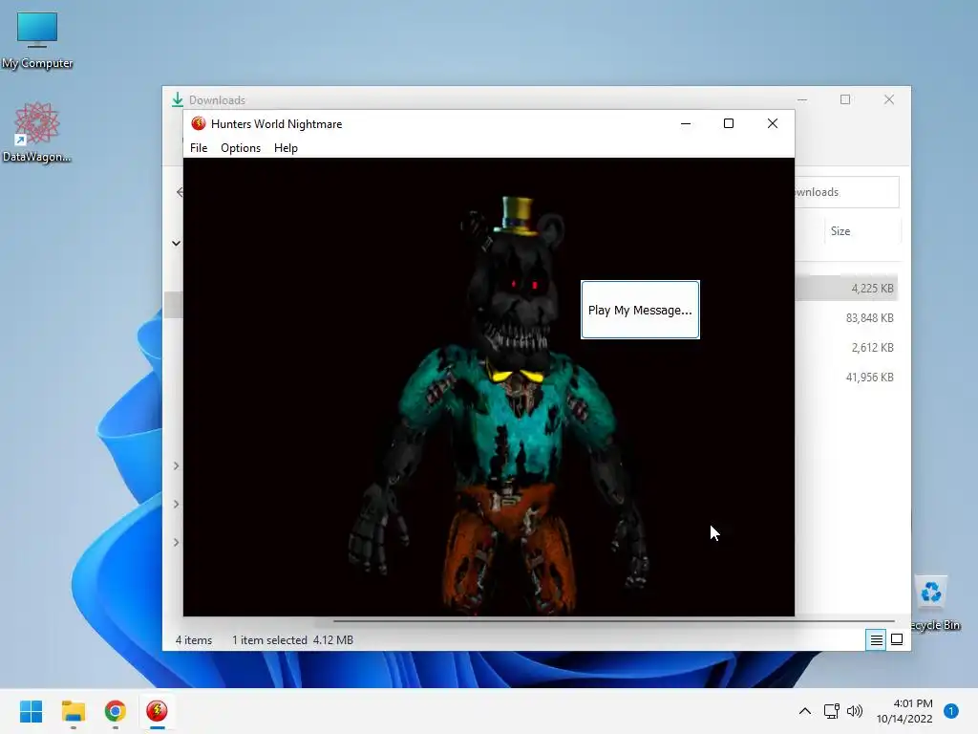Maximize the Downloads window

[845, 99]
